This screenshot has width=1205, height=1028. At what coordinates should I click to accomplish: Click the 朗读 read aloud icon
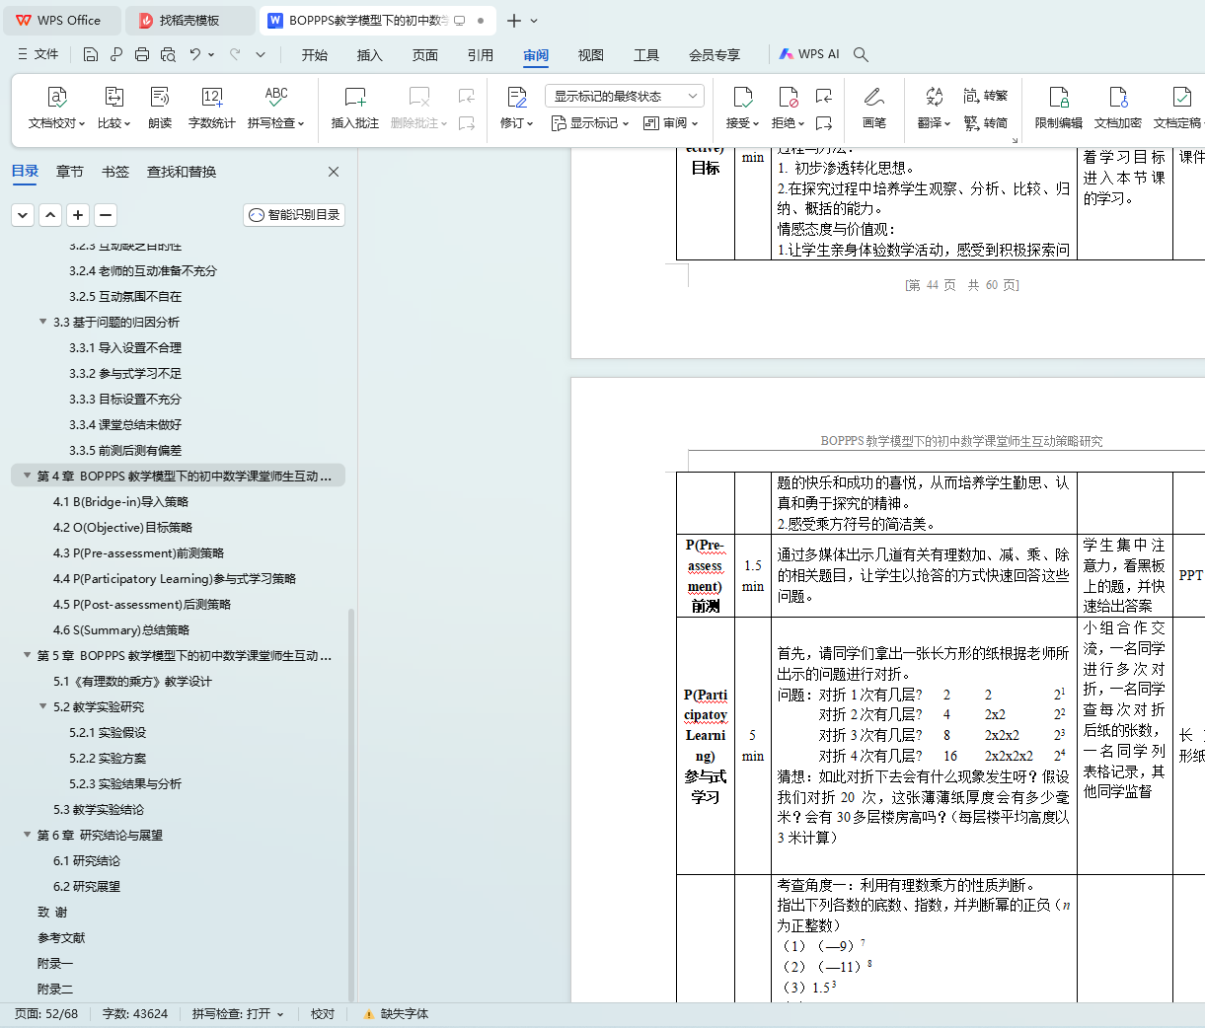coord(160,97)
